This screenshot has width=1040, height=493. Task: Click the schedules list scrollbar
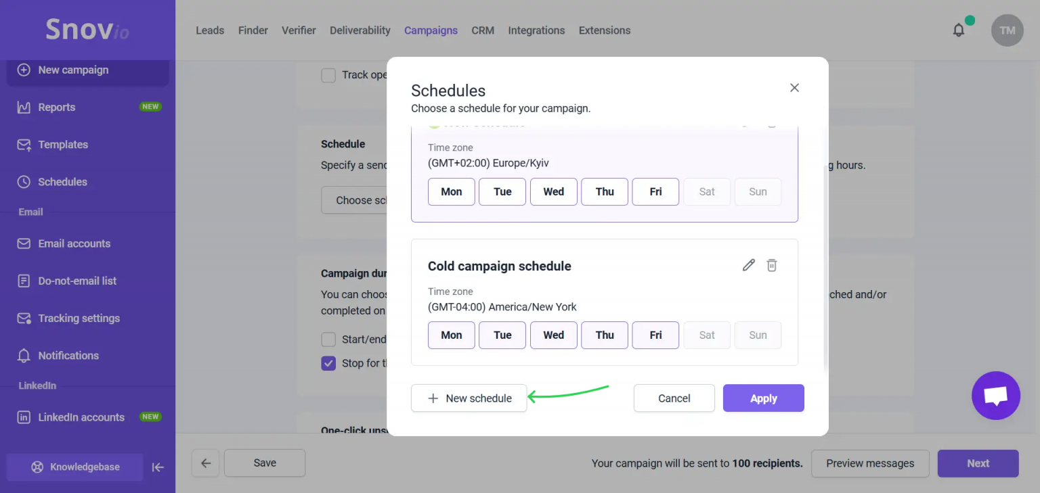(825, 267)
